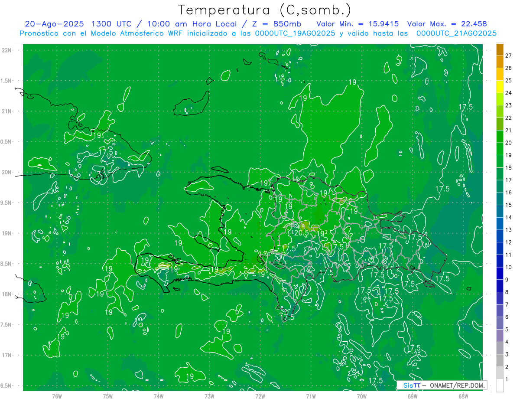Click the 'Temperatura (C,somb.)' title

point(264,10)
